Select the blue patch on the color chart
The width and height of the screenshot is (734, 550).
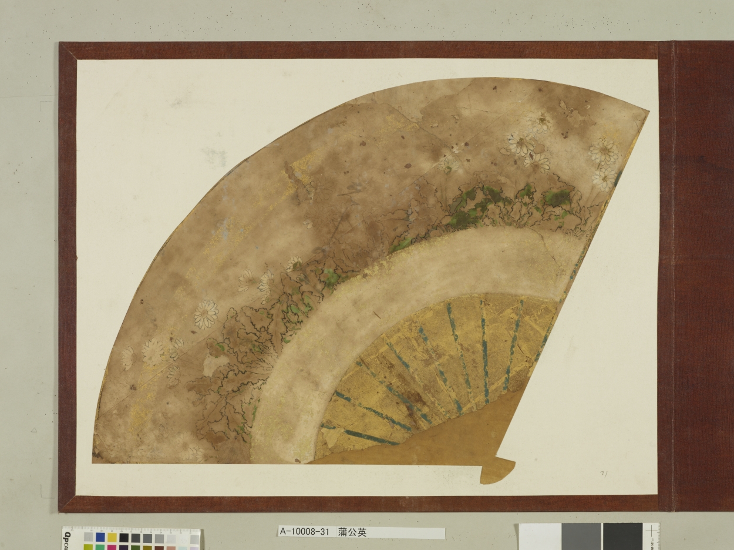(100, 537)
